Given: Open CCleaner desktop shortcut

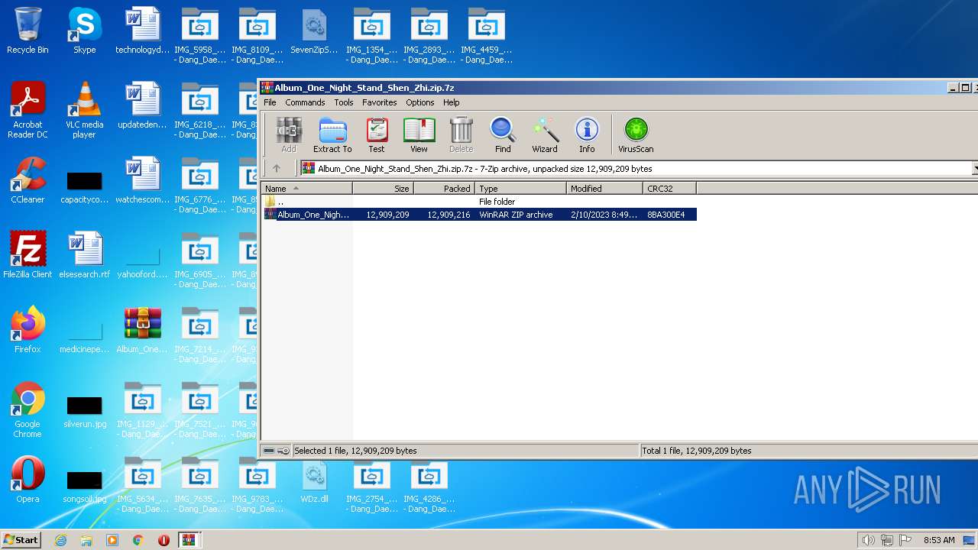Looking at the screenshot, I should [x=28, y=181].
